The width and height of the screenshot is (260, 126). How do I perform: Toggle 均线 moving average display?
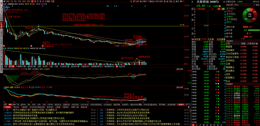[157, 1]
